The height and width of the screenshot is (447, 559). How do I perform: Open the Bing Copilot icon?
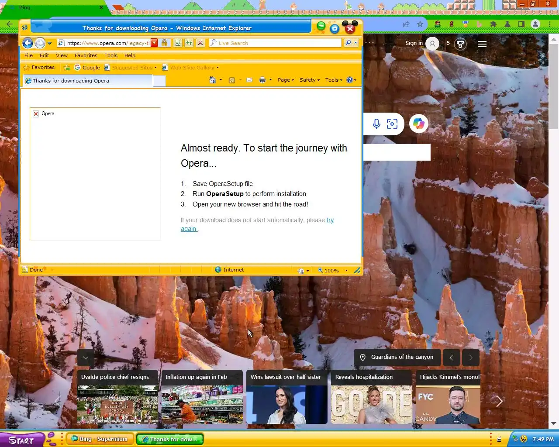tap(418, 124)
